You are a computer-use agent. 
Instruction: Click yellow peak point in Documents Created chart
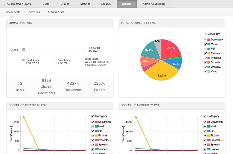[24, 117]
